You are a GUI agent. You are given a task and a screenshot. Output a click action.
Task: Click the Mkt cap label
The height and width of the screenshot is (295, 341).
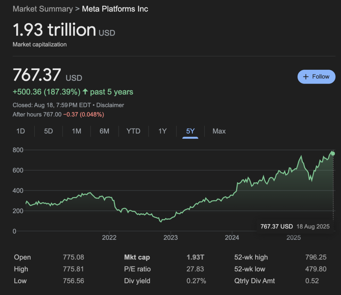[x=137, y=257]
